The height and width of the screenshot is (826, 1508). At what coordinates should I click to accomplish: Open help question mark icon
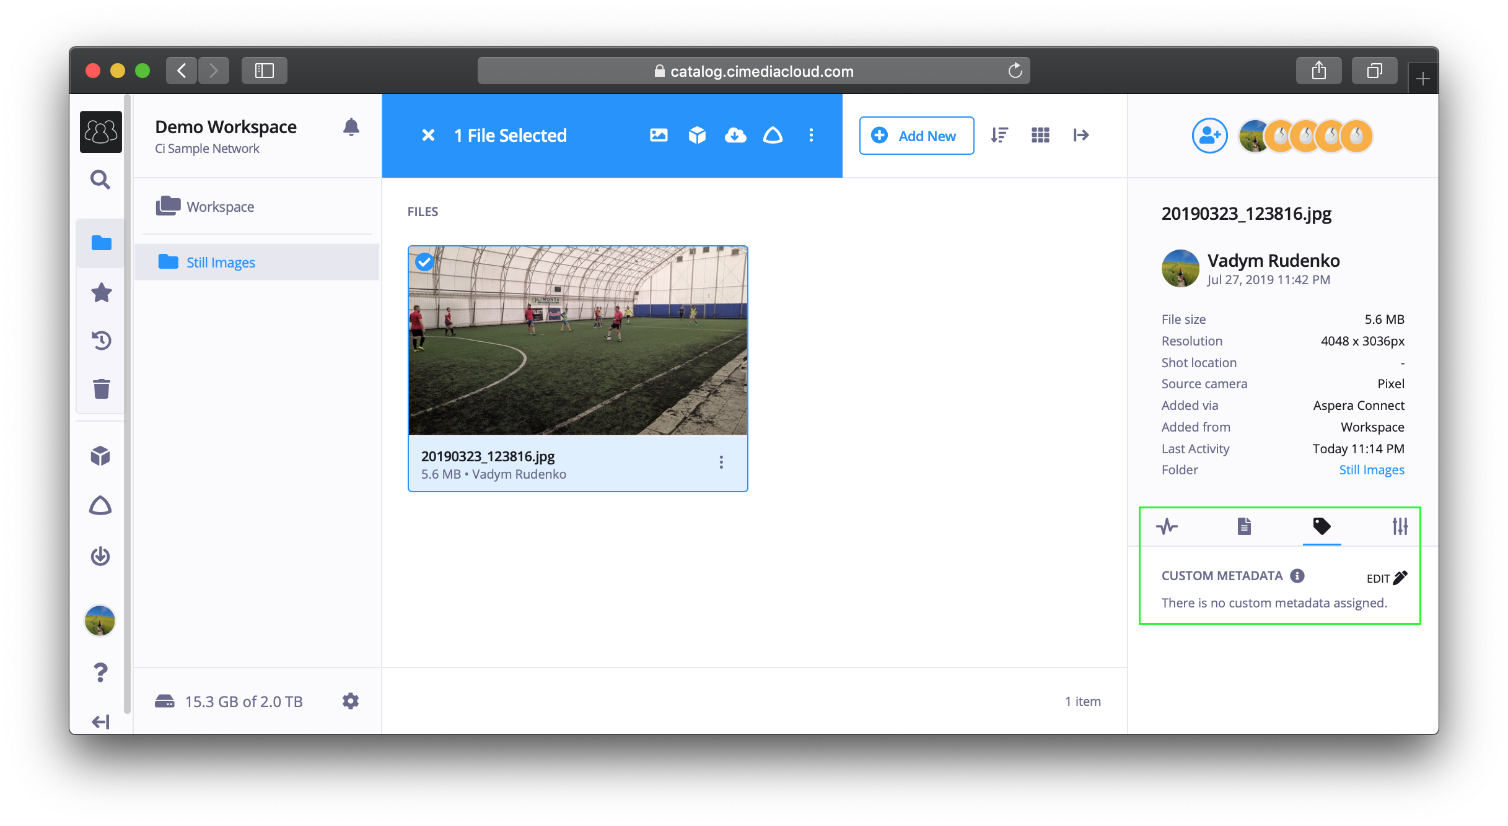click(100, 672)
